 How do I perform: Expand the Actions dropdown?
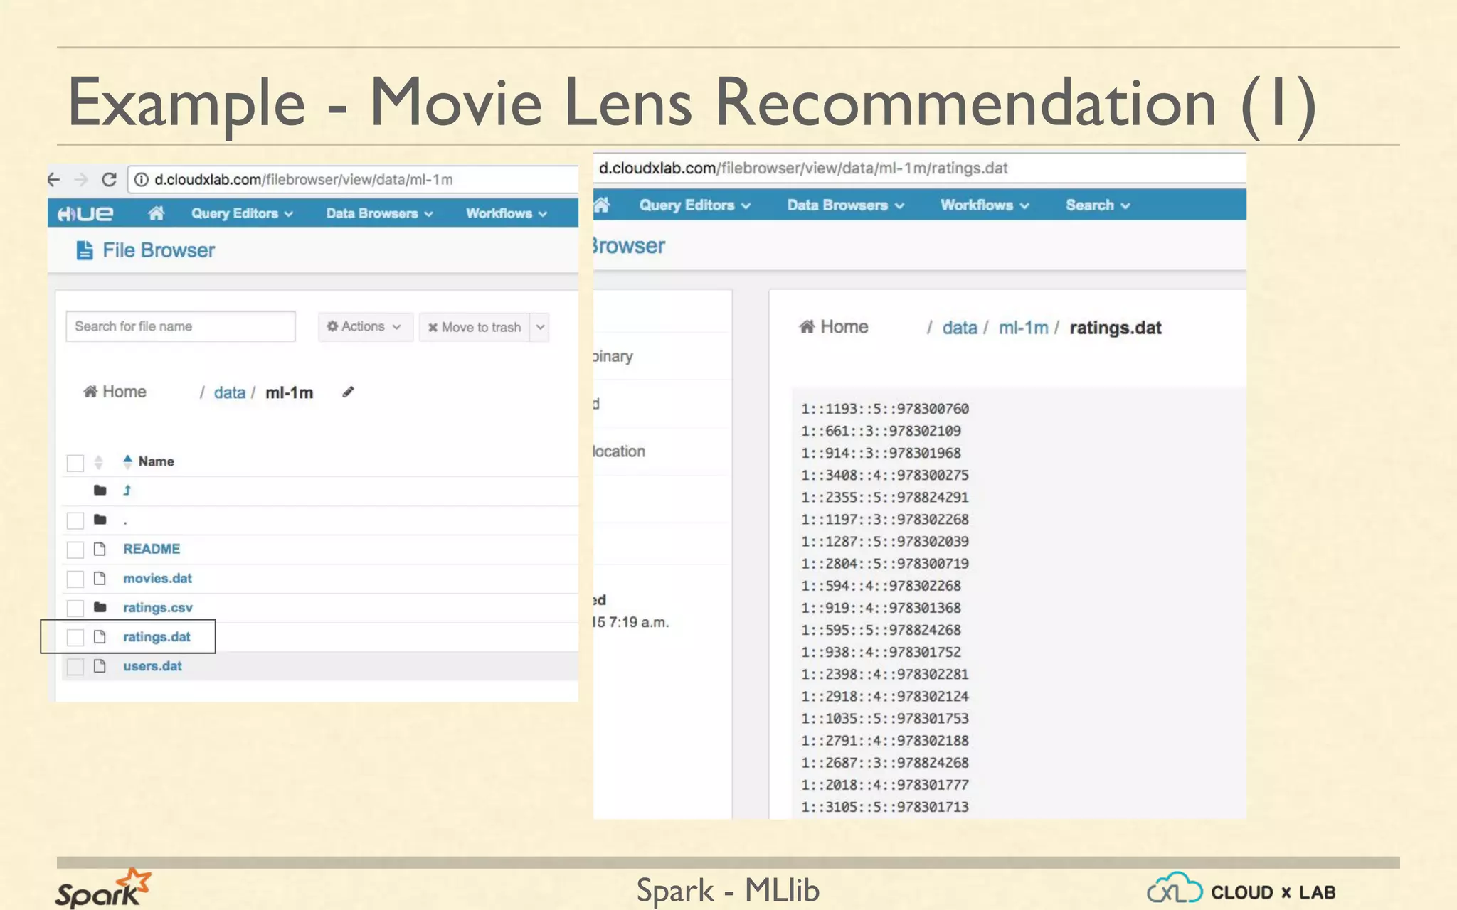click(364, 326)
